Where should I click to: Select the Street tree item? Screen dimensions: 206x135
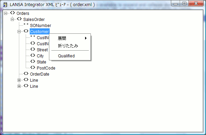click(x=42, y=50)
